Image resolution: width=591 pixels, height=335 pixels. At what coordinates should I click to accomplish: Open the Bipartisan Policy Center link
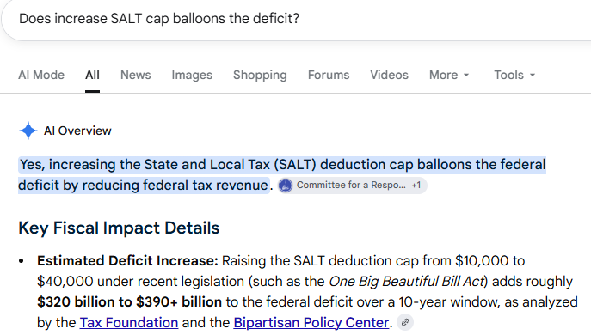click(x=311, y=323)
